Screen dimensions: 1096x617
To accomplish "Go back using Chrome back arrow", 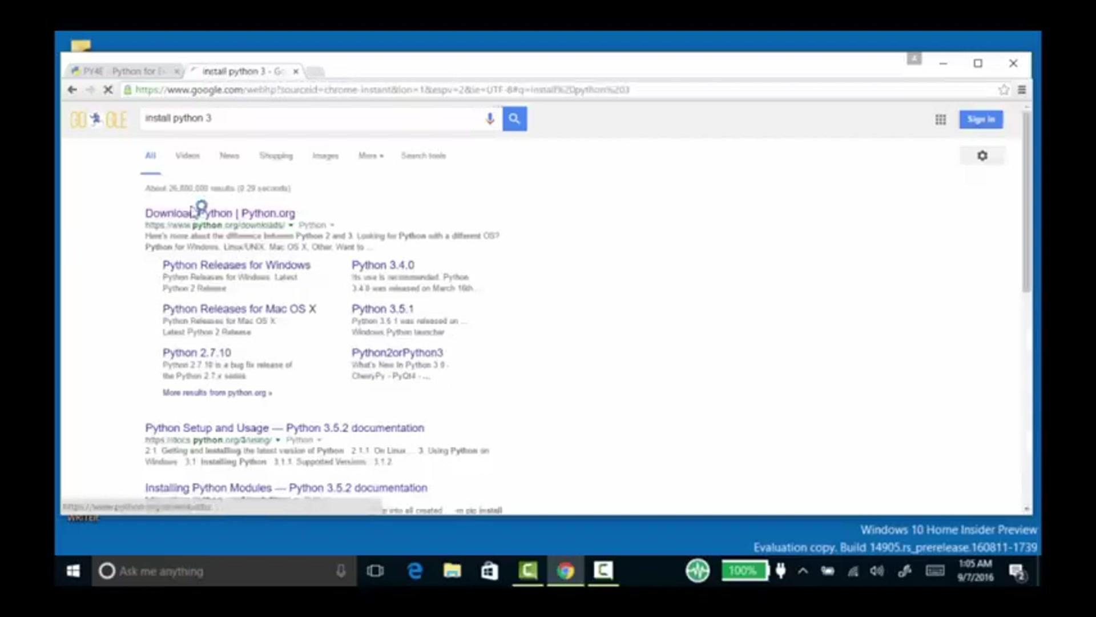I will pyautogui.click(x=72, y=90).
